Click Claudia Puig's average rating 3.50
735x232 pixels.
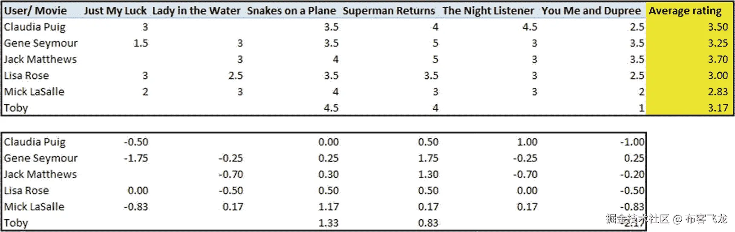click(718, 27)
